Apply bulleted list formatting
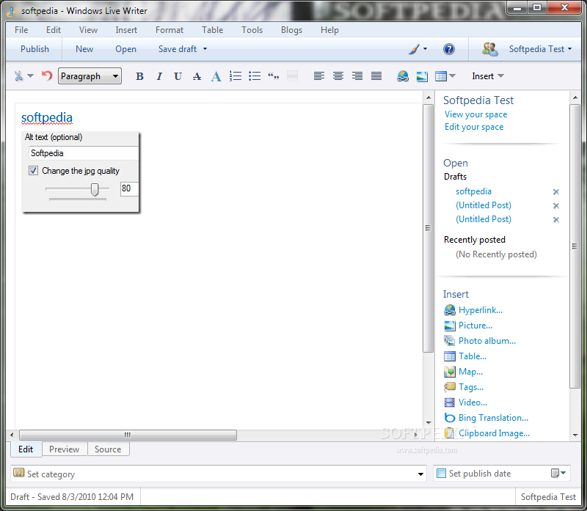Image resolution: width=587 pixels, height=511 pixels. [255, 76]
